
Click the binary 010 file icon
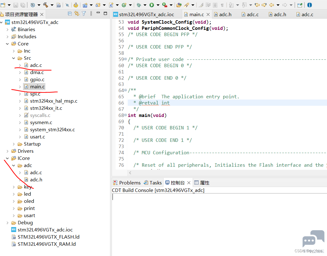point(59,5)
